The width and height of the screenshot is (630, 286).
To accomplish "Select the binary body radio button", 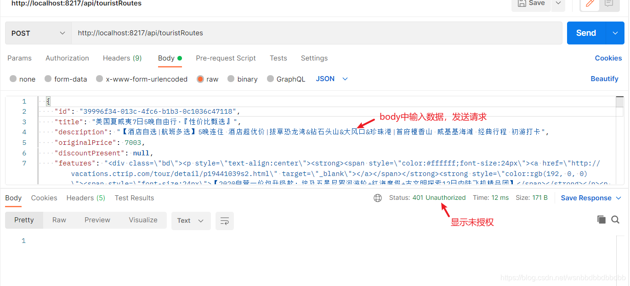I will [231, 79].
